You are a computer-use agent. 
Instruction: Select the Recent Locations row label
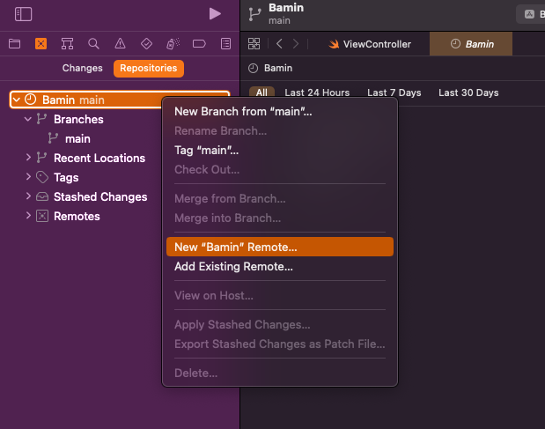point(99,159)
